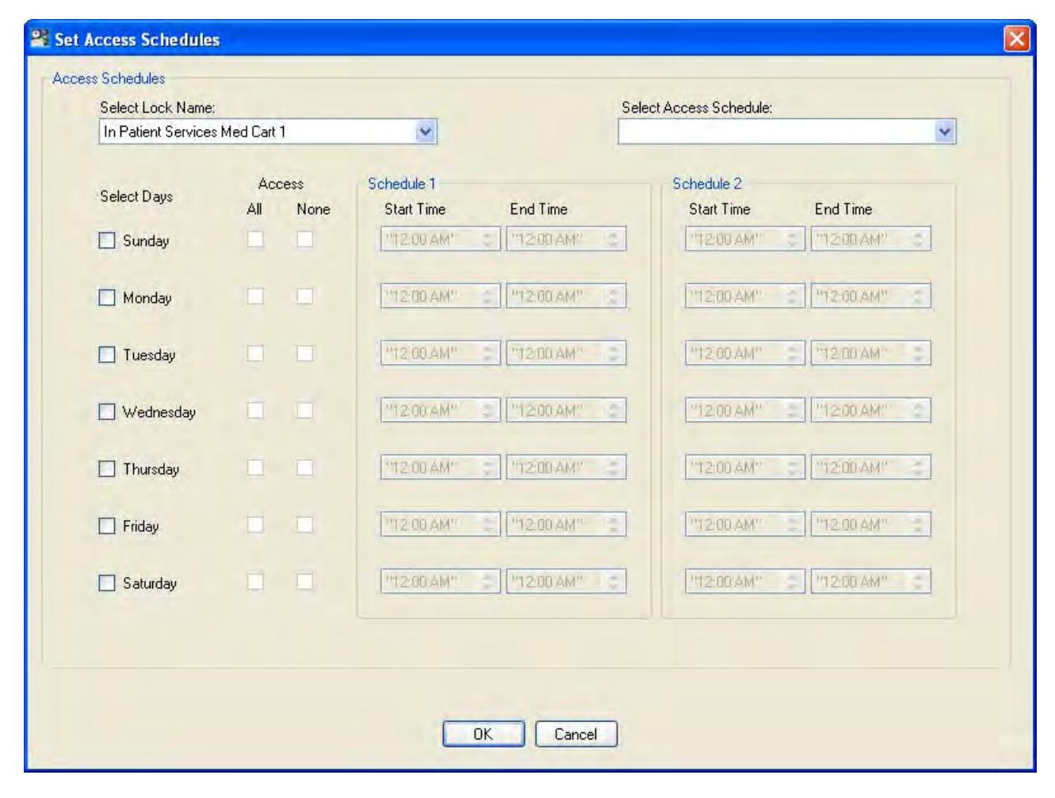Screen dimensions: 1055x798
Task: Check Access All box for Sunday
Action: coord(255,239)
